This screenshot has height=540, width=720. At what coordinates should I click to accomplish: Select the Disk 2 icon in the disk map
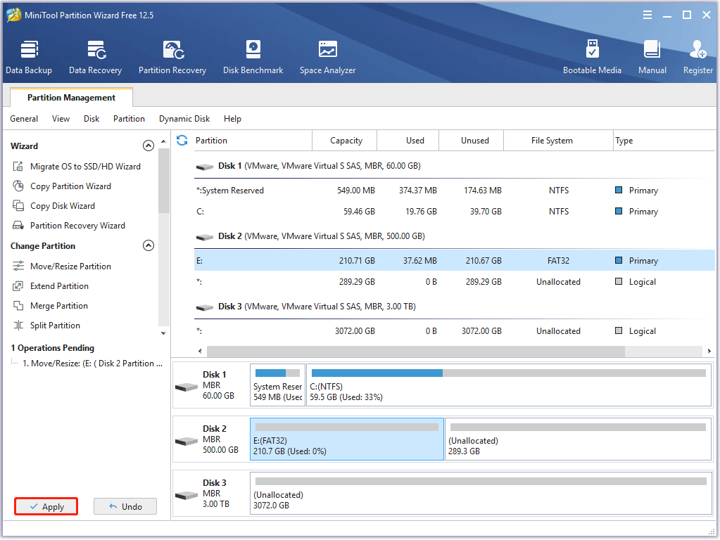pyautogui.click(x=187, y=442)
